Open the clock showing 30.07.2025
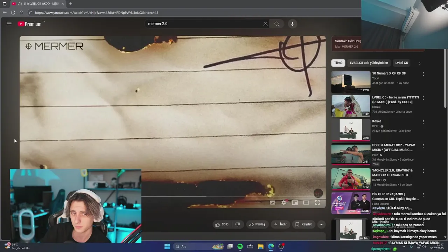 point(436,246)
